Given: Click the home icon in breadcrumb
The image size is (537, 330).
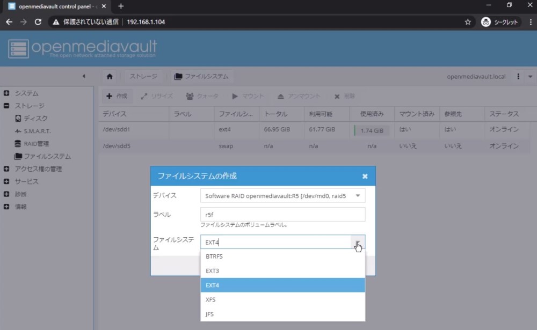Looking at the screenshot, I should click(110, 76).
